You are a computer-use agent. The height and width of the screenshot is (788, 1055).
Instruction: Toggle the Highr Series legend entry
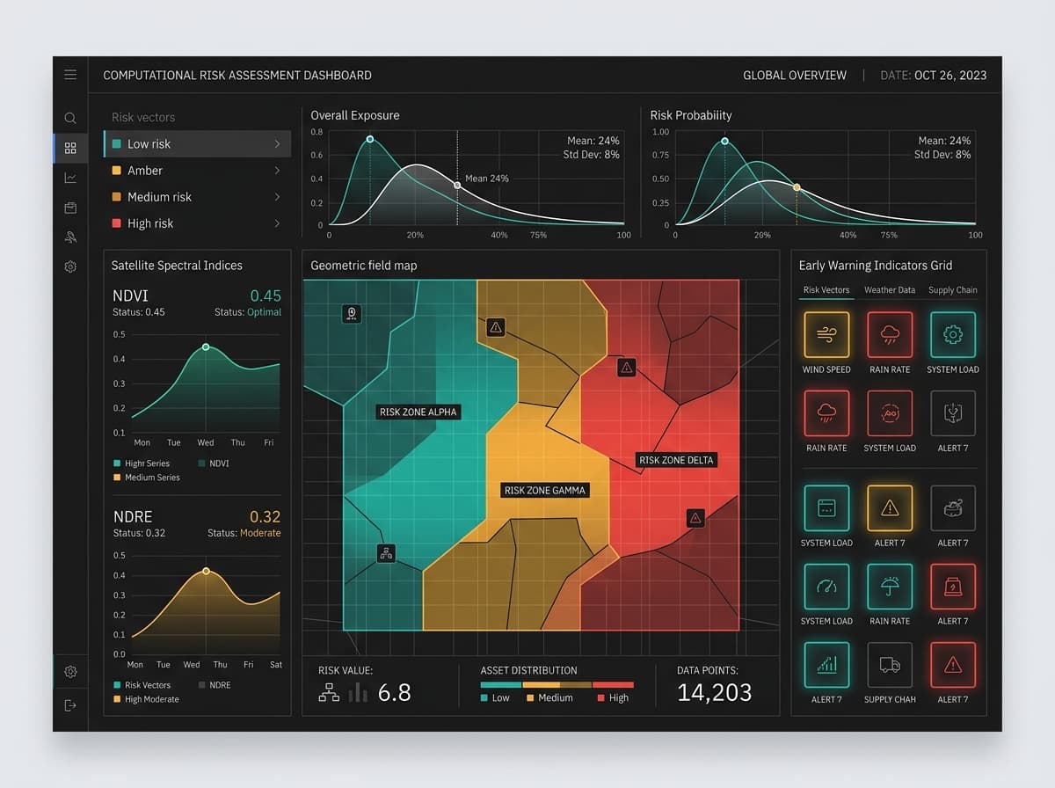click(x=142, y=463)
